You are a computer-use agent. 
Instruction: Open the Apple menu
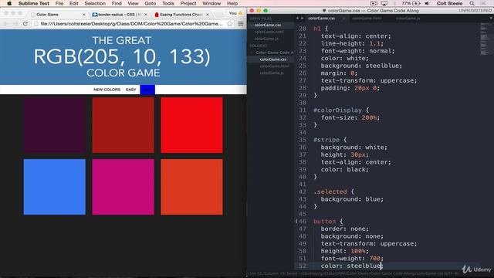pos(9,3)
